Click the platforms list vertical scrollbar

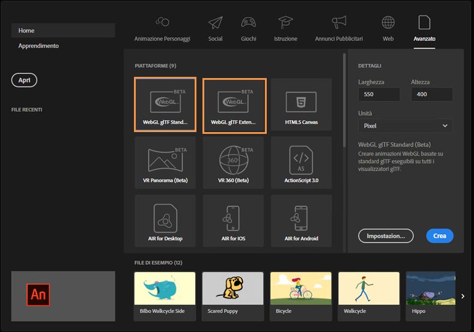344,101
